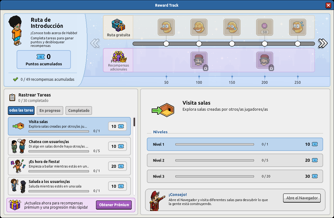
Task: Click the room arrow icon in Visita salas task
Action: tap(18, 126)
